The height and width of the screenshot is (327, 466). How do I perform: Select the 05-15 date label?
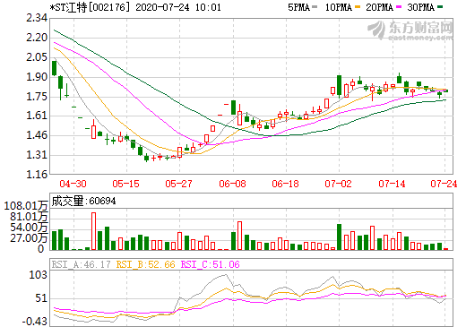pos(126,184)
